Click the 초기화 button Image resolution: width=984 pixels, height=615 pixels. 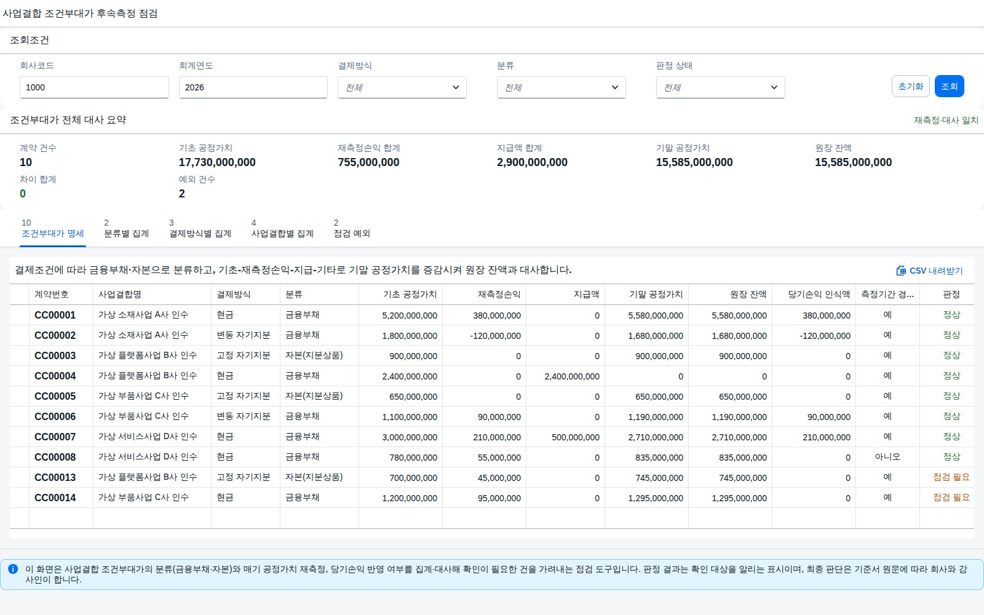tap(911, 86)
